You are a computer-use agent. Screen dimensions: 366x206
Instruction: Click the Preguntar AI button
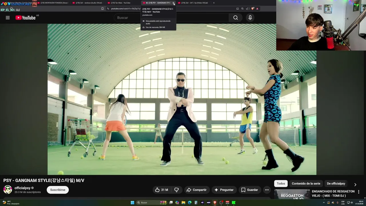click(x=224, y=190)
